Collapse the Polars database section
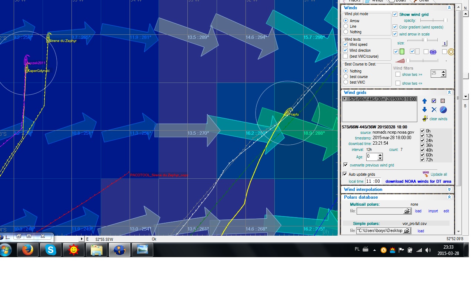 tap(449, 197)
